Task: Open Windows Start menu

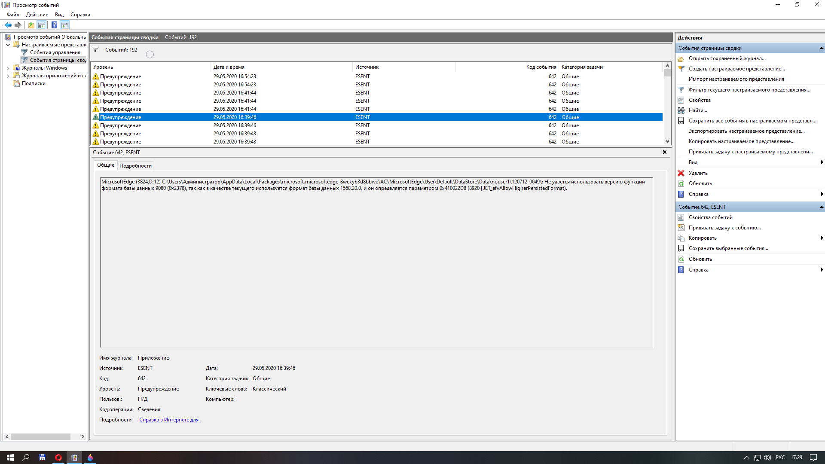Action: [10, 458]
